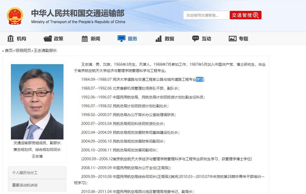Click the line starting 2008.11--2009.09
The width and height of the screenshot is (306, 194).
[126, 168]
